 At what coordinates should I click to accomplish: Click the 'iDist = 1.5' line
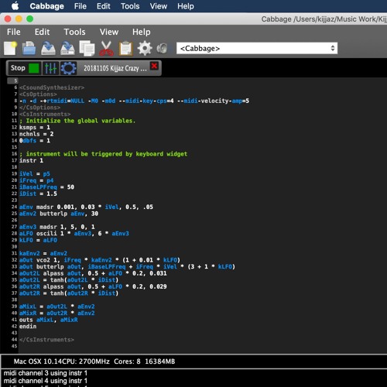(x=38, y=193)
